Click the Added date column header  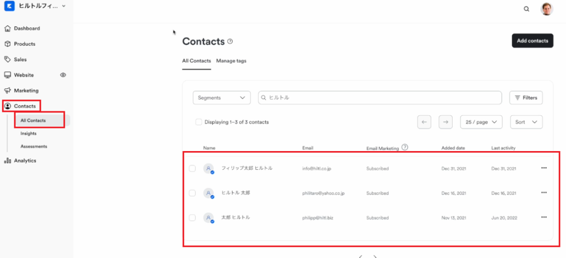click(453, 148)
